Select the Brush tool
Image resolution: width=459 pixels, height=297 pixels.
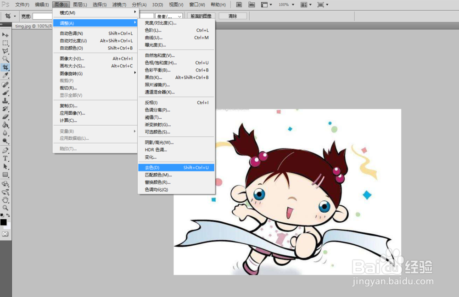[5, 93]
